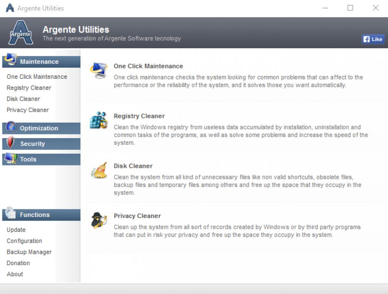Image resolution: width=388 pixels, height=294 pixels.
Task: Click the One Click Maintenance description text
Action: tap(238, 81)
